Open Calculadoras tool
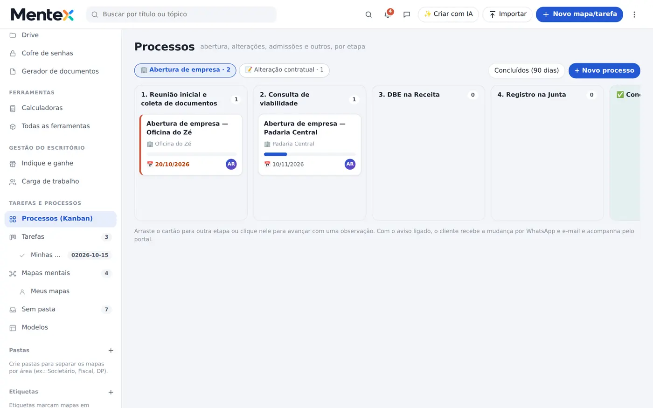 pyautogui.click(x=61, y=108)
